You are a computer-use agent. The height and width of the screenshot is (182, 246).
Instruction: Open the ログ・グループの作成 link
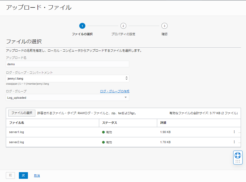[114, 91]
